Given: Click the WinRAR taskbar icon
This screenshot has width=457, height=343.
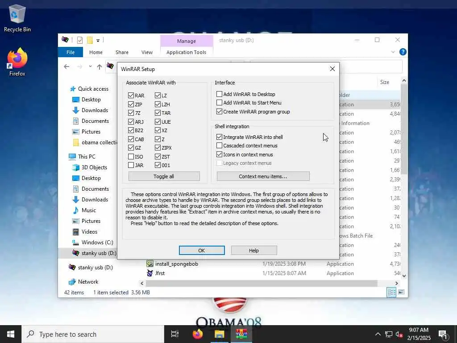Looking at the screenshot, I should coord(241,334).
